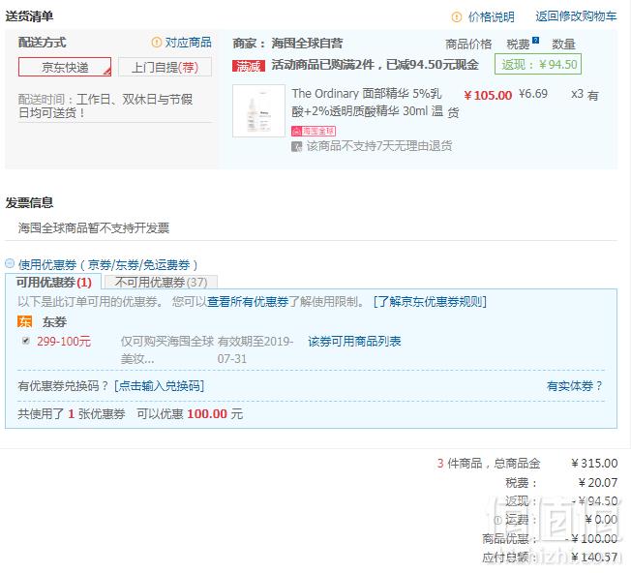
Task: Click coupon discount amount 100.00
Action: coord(207,413)
